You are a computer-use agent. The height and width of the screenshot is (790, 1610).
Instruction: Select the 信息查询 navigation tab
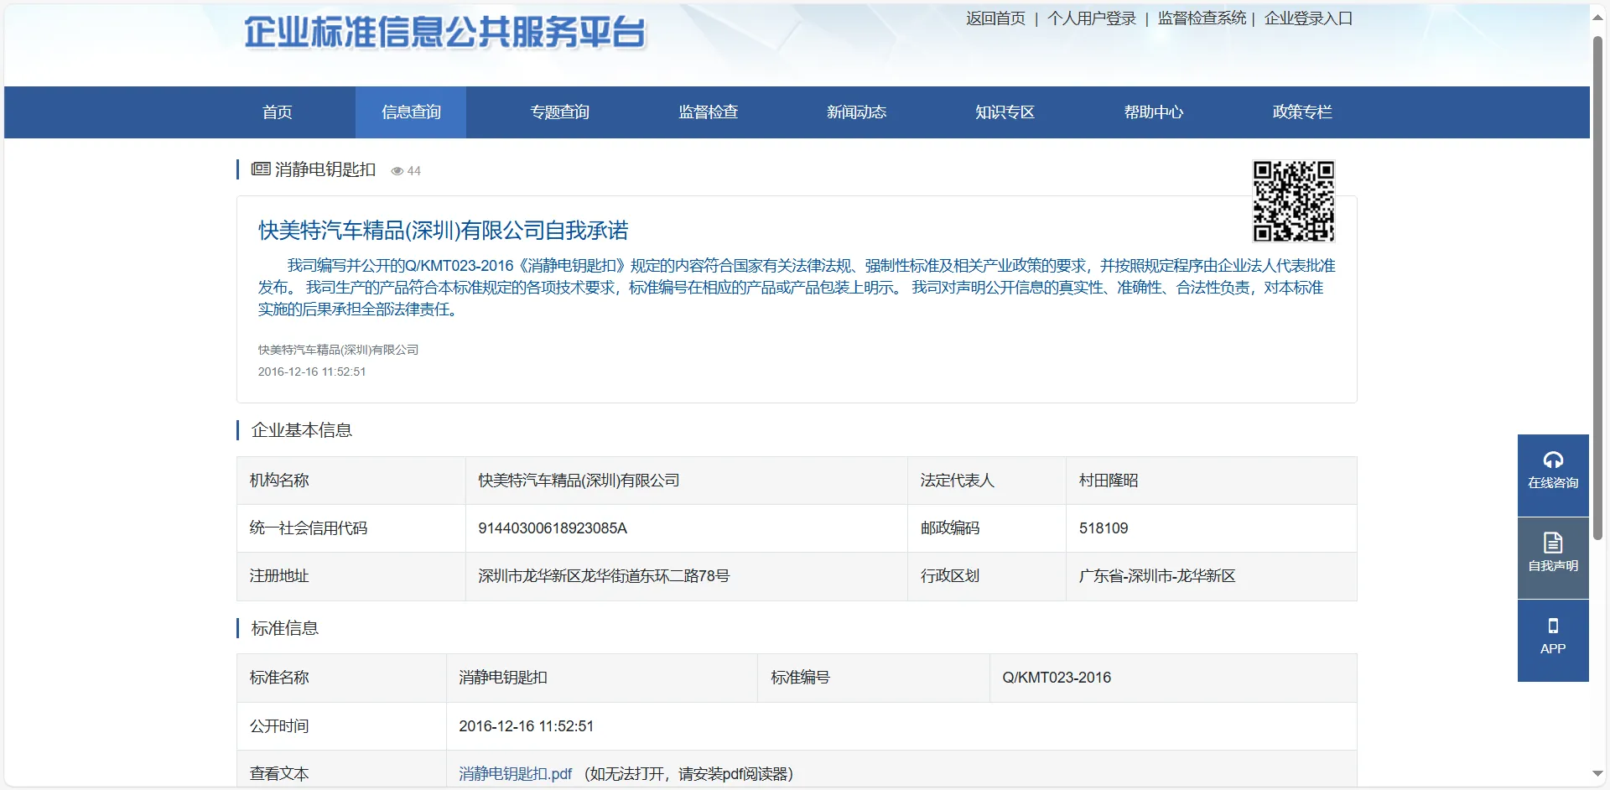(411, 112)
